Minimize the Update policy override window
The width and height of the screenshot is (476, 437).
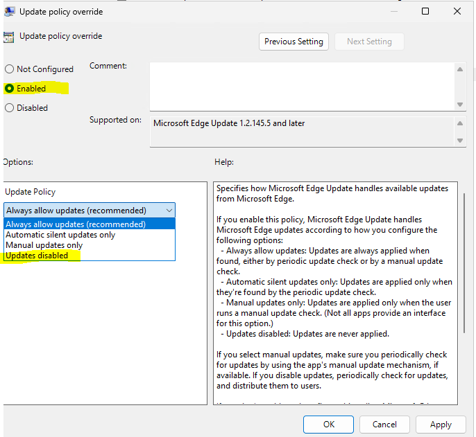[394, 11]
